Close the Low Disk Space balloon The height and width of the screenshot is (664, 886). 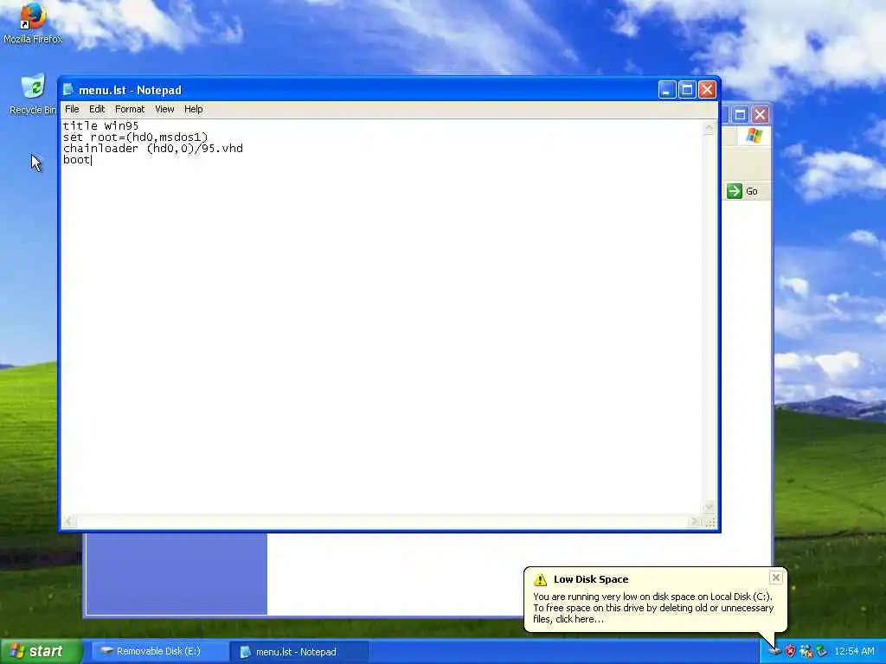tap(776, 577)
